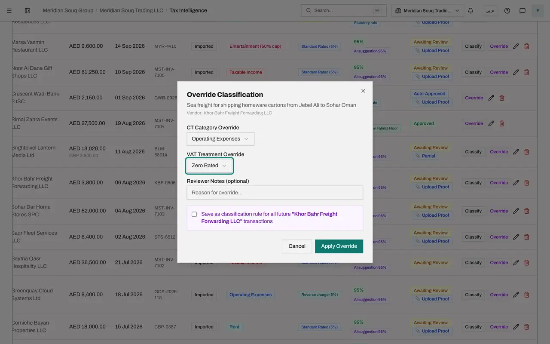550x344 pixels.
Task: Edit the Khor Bahr Freight Forwarding row
Action: click(x=516, y=183)
